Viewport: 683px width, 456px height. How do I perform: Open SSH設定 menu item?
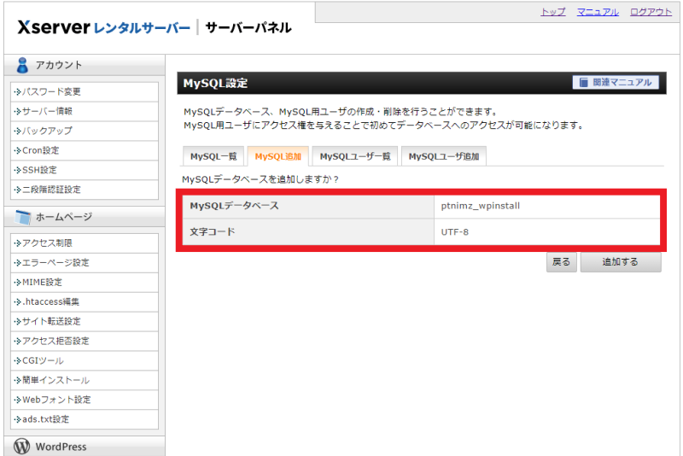point(85,170)
